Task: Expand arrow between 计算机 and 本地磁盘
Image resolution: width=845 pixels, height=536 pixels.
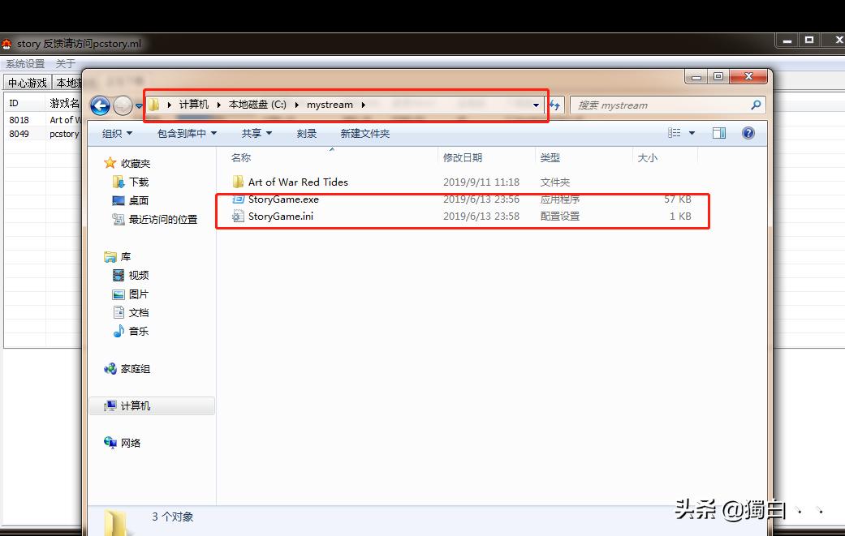Action: (x=219, y=105)
